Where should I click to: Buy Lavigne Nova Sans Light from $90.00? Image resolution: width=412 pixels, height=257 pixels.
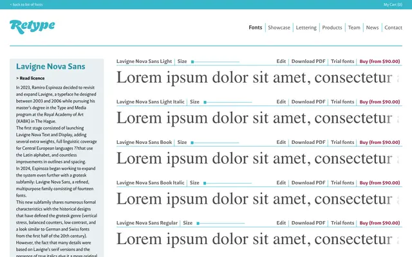[x=380, y=62]
